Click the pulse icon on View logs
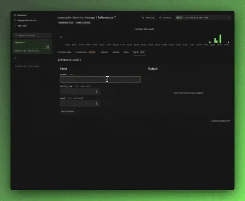This screenshot has height=201, width=245. click(143, 18)
